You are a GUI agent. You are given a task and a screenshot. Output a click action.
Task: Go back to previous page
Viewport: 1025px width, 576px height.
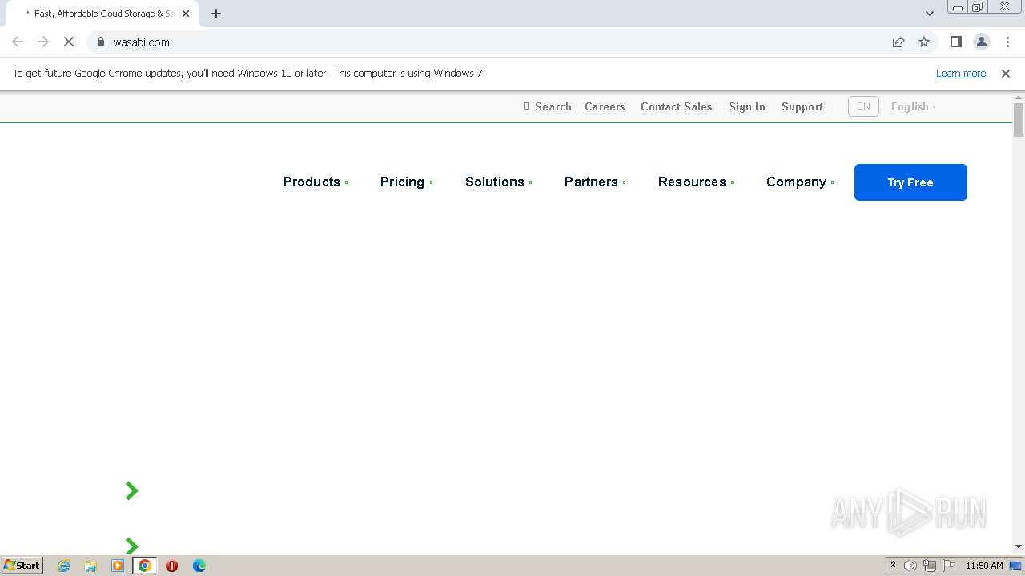tap(18, 42)
